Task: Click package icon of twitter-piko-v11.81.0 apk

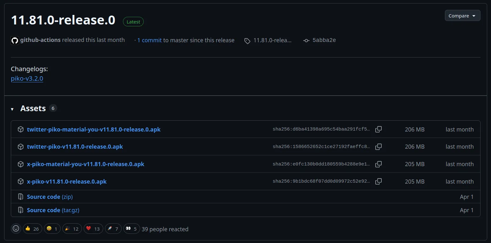Action: 21,146
